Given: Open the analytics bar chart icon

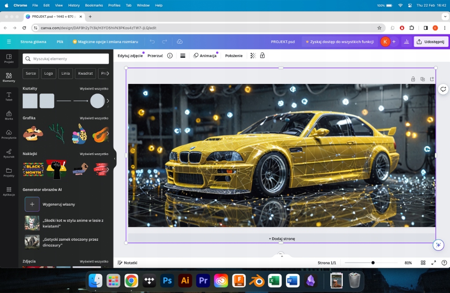Looking at the screenshot, I should click(x=406, y=42).
